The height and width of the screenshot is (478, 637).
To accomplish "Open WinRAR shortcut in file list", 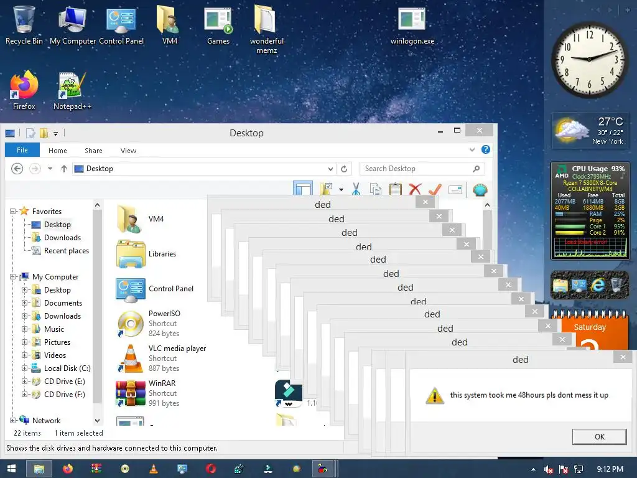I will (x=148, y=393).
